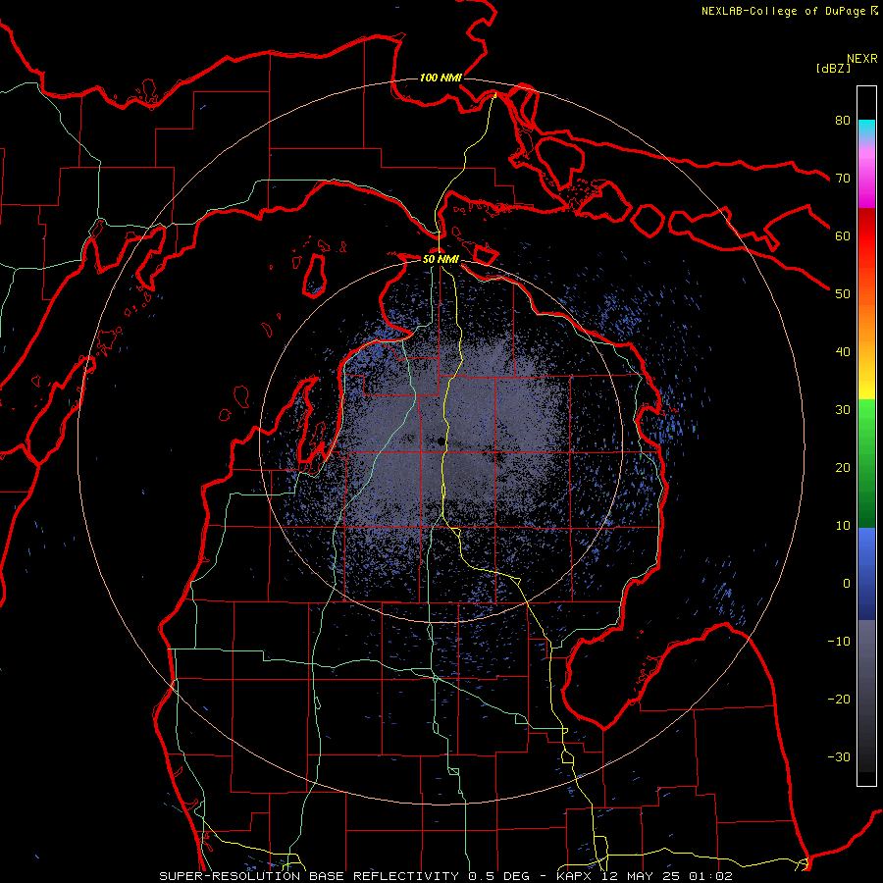Viewport: 883px width, 883px height.
Task: Click the 0 dBZ scale value
Action: pyautogui.click(x=847, y=584)
